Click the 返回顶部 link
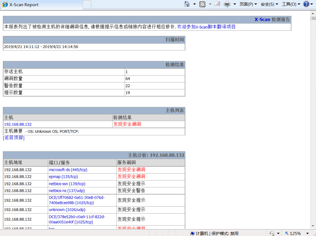316x236 pixels. pos(14,138)
